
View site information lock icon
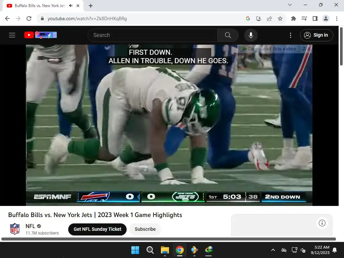42,19
